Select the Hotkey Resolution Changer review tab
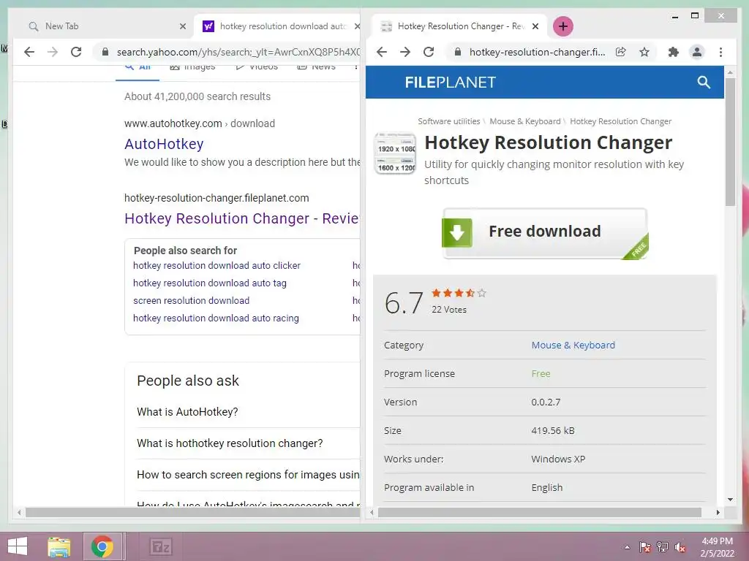 [459, 26]
